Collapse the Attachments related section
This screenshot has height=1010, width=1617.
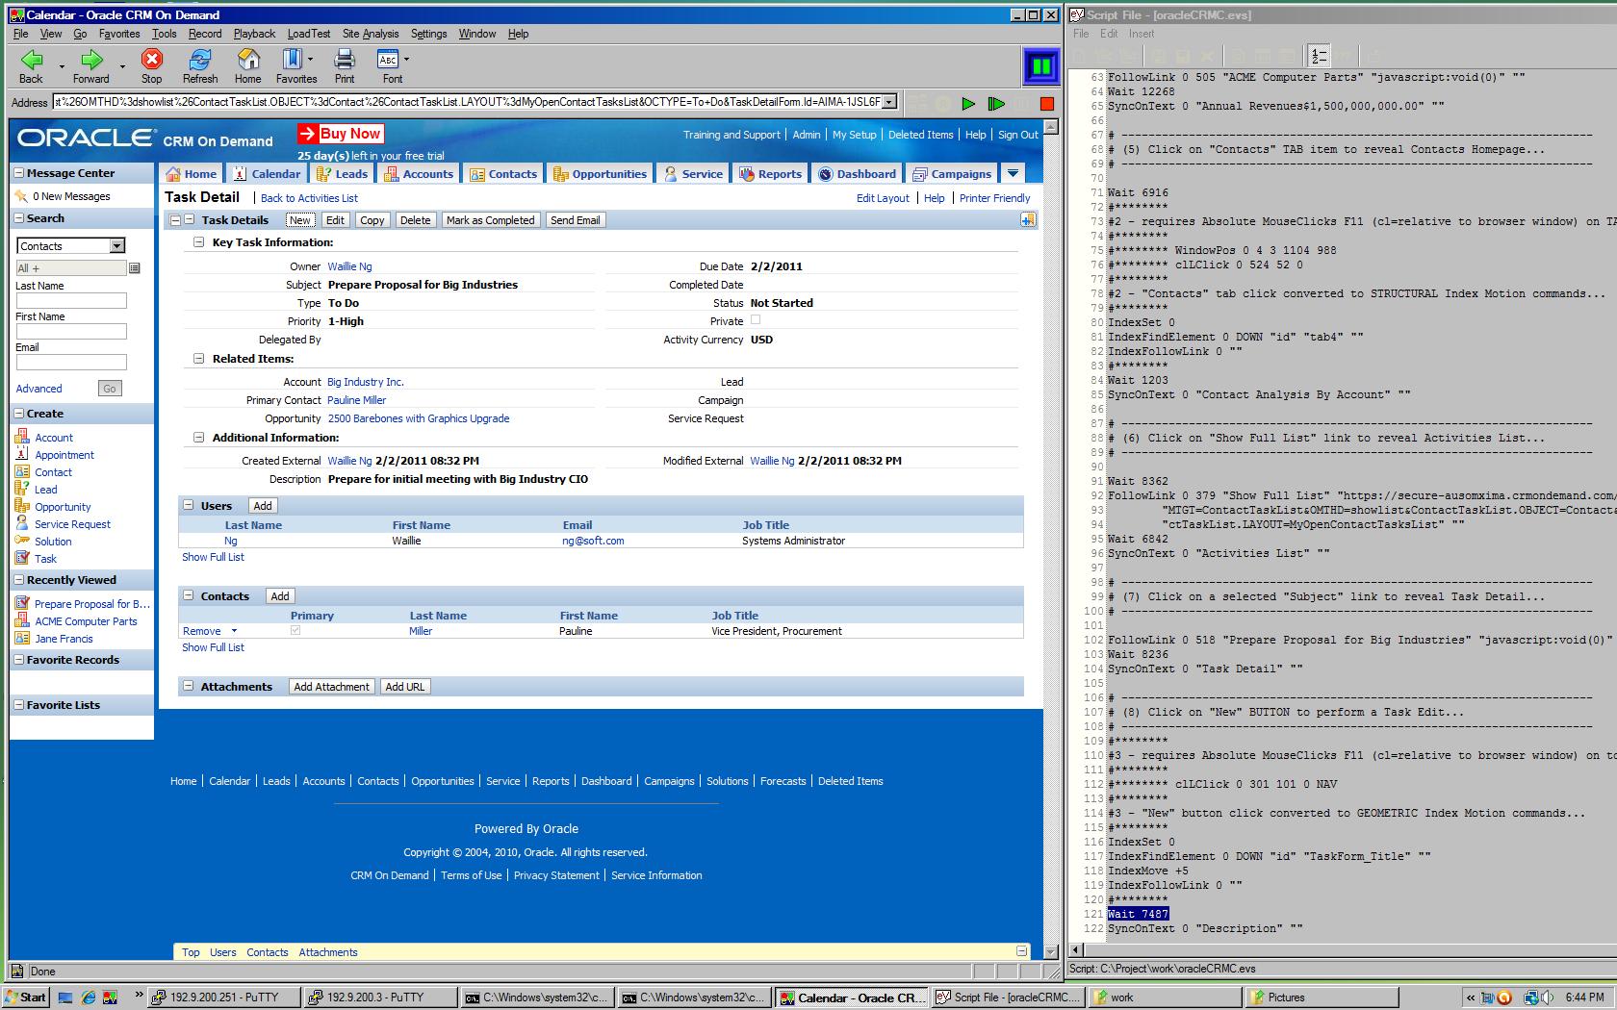tap(189, 687)
